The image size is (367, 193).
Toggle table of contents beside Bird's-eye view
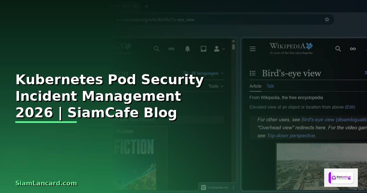click(253, 73)
